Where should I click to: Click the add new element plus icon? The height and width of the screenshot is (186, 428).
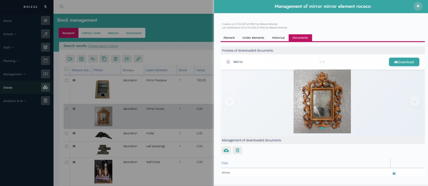(x=81, y=59)
